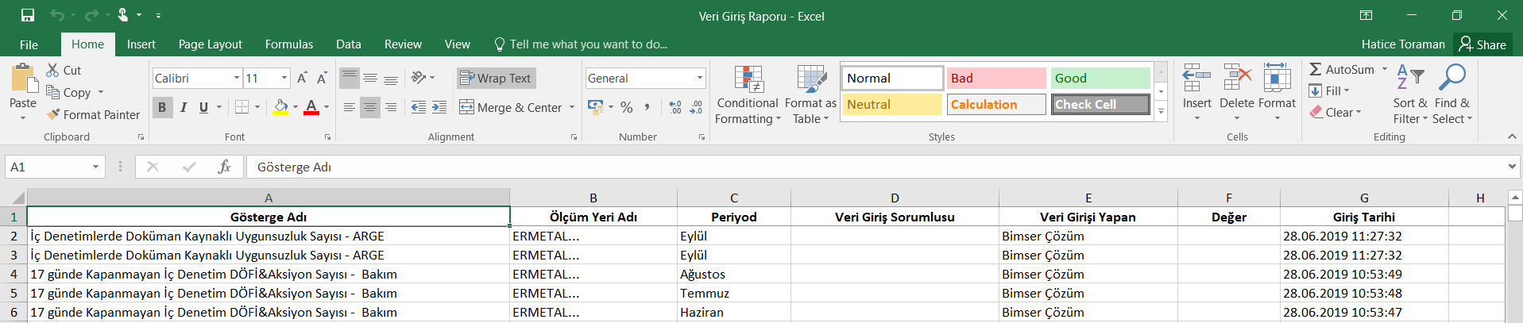Toggle Wrap Text option

point(496,78)
